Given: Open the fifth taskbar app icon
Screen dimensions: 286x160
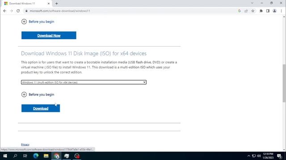Looking at the screenshot, I should pos(67,156).
